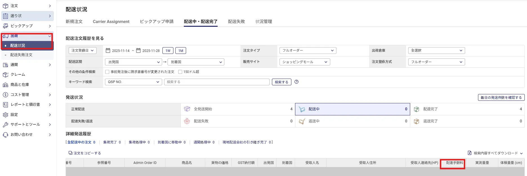The width and height of the screenshot is (527, 176).
Task: Click the 注文をコピーする copy icon
Action: coord(70,153)
